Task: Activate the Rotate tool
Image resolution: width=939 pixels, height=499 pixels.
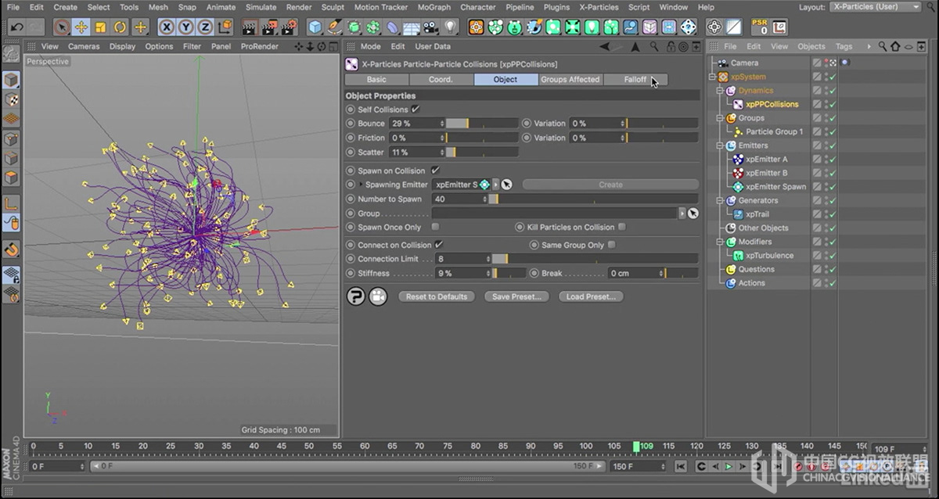Action: coord(121,27)
